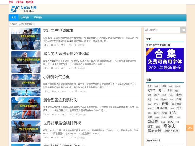This screenshot has height=146, width=195.
Task: Select the 球杆 tag
Action: (x=156, y=113)
